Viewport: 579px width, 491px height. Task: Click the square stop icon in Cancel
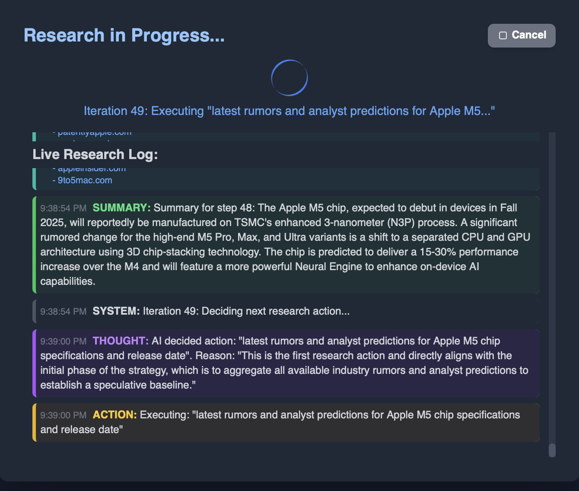click(503, 35)
